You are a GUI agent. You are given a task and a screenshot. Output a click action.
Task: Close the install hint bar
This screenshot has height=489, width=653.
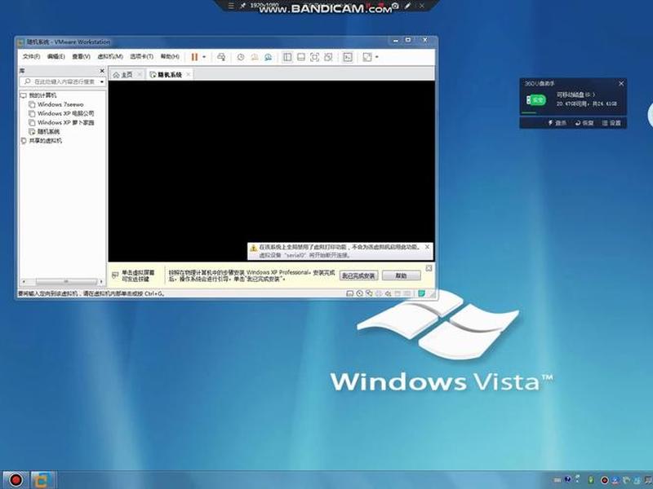(x=429, y=268)
